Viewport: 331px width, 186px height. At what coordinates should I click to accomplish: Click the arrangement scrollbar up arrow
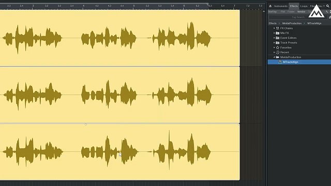264,11
